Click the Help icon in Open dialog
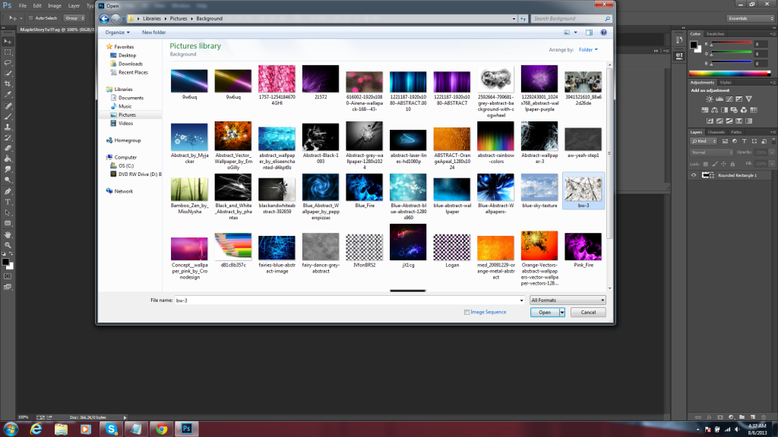The height and width of the screenshot is (437, 778). point(603,32)
